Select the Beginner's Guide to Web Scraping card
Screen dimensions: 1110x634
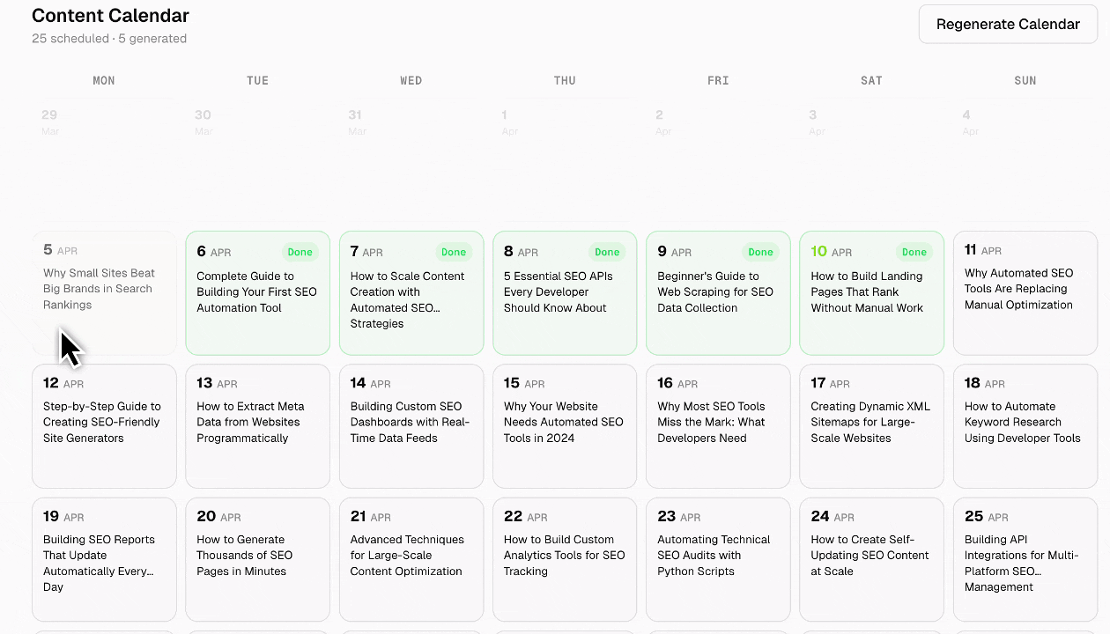point(717,292)
